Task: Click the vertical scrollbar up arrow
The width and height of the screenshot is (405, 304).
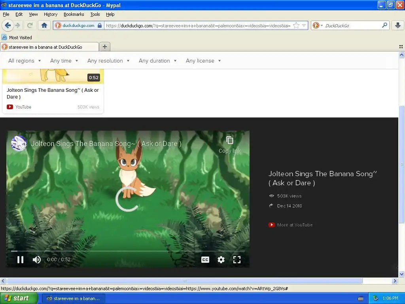Action: click(401, 55)
